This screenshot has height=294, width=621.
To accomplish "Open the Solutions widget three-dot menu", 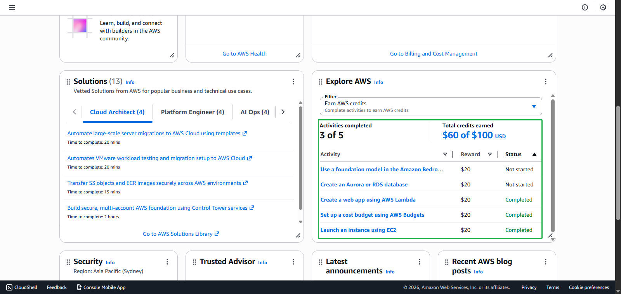I will 293,82.
